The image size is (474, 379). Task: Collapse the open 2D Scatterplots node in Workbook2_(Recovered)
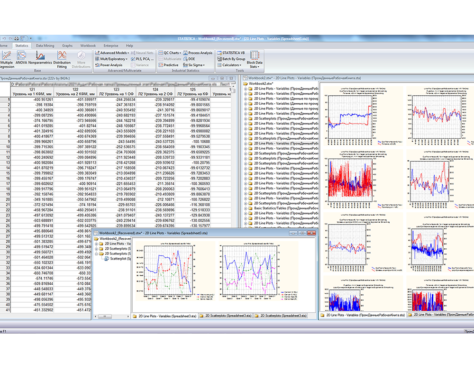click(x=96, y=254)
